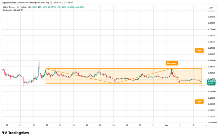Open the LAB / Tether symbol title
Image resolution: width=219 pixels, height=138 pixels.
(x=15, y=7)
